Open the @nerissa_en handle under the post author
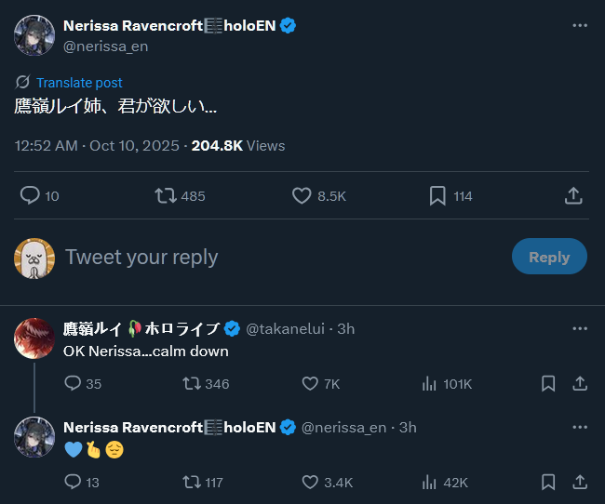This screenshot has height=504, width=605. coord(105,46)
